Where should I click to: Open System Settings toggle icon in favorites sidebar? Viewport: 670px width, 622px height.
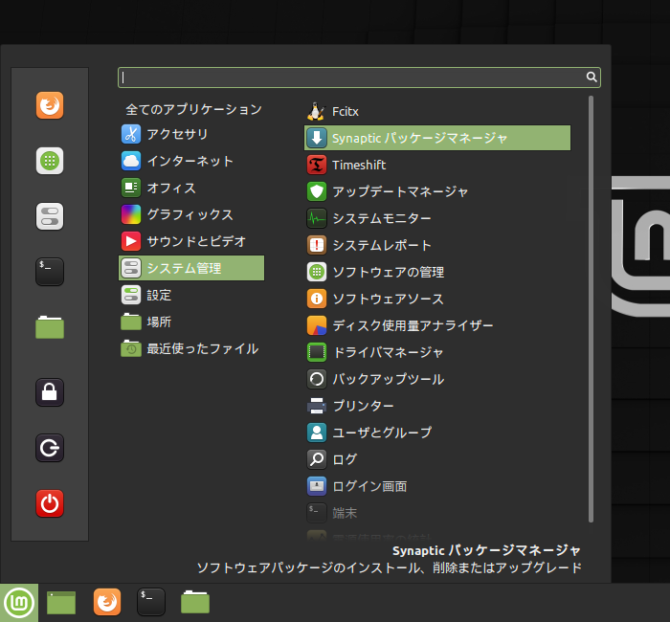pos(50,216)
